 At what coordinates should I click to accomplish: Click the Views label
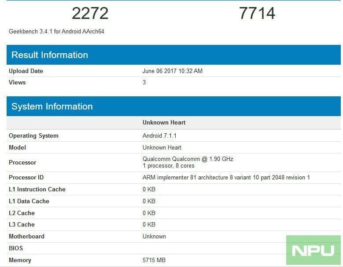[x=17, y=82]
